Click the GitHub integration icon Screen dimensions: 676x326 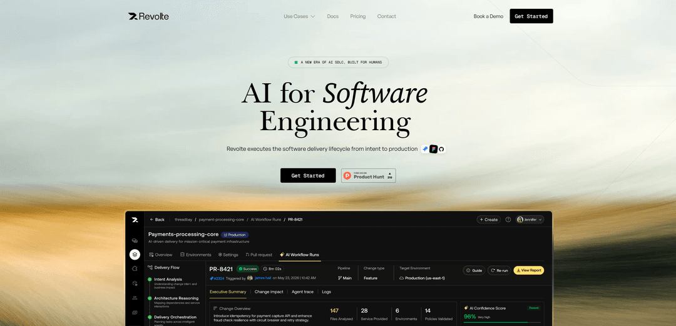[x=441, y=149]
